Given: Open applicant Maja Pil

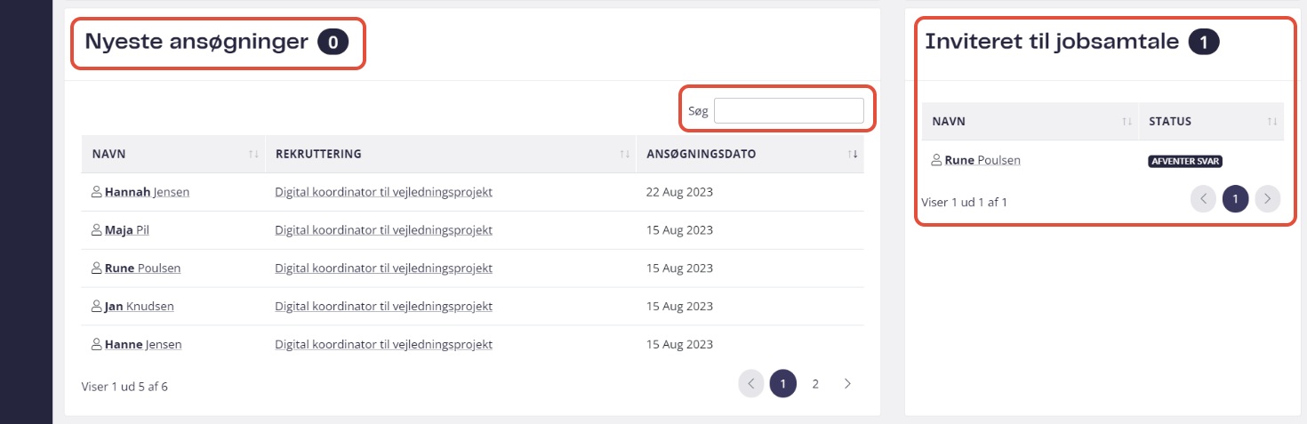Looking at the screenshot, I should 127,230.
